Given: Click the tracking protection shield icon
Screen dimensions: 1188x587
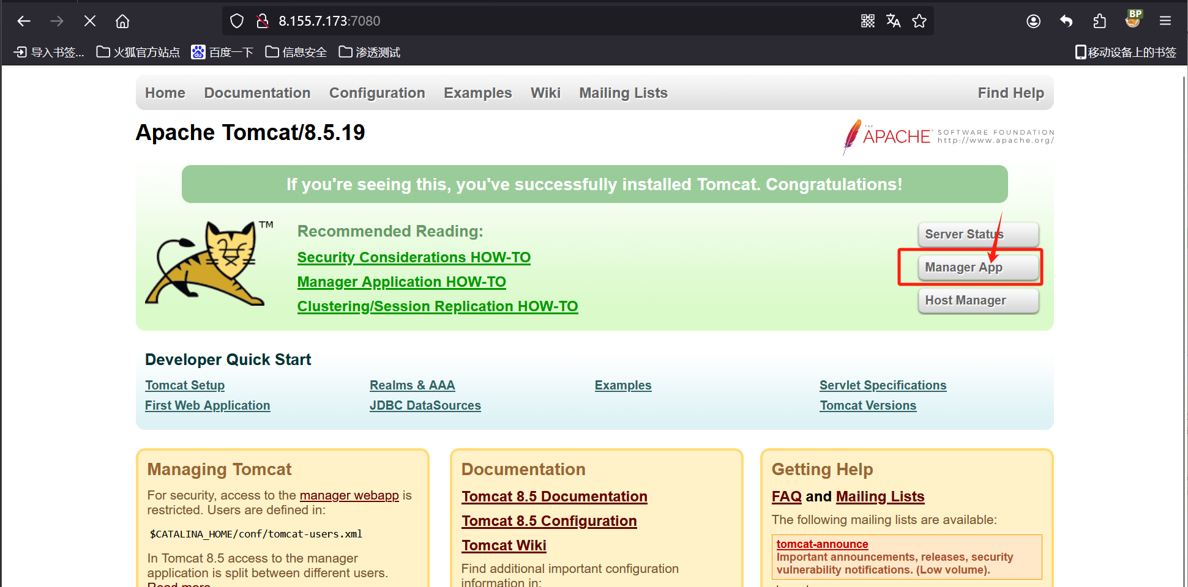Looking at the screenshot, I should pyautogui.click(x=237, y=21).
